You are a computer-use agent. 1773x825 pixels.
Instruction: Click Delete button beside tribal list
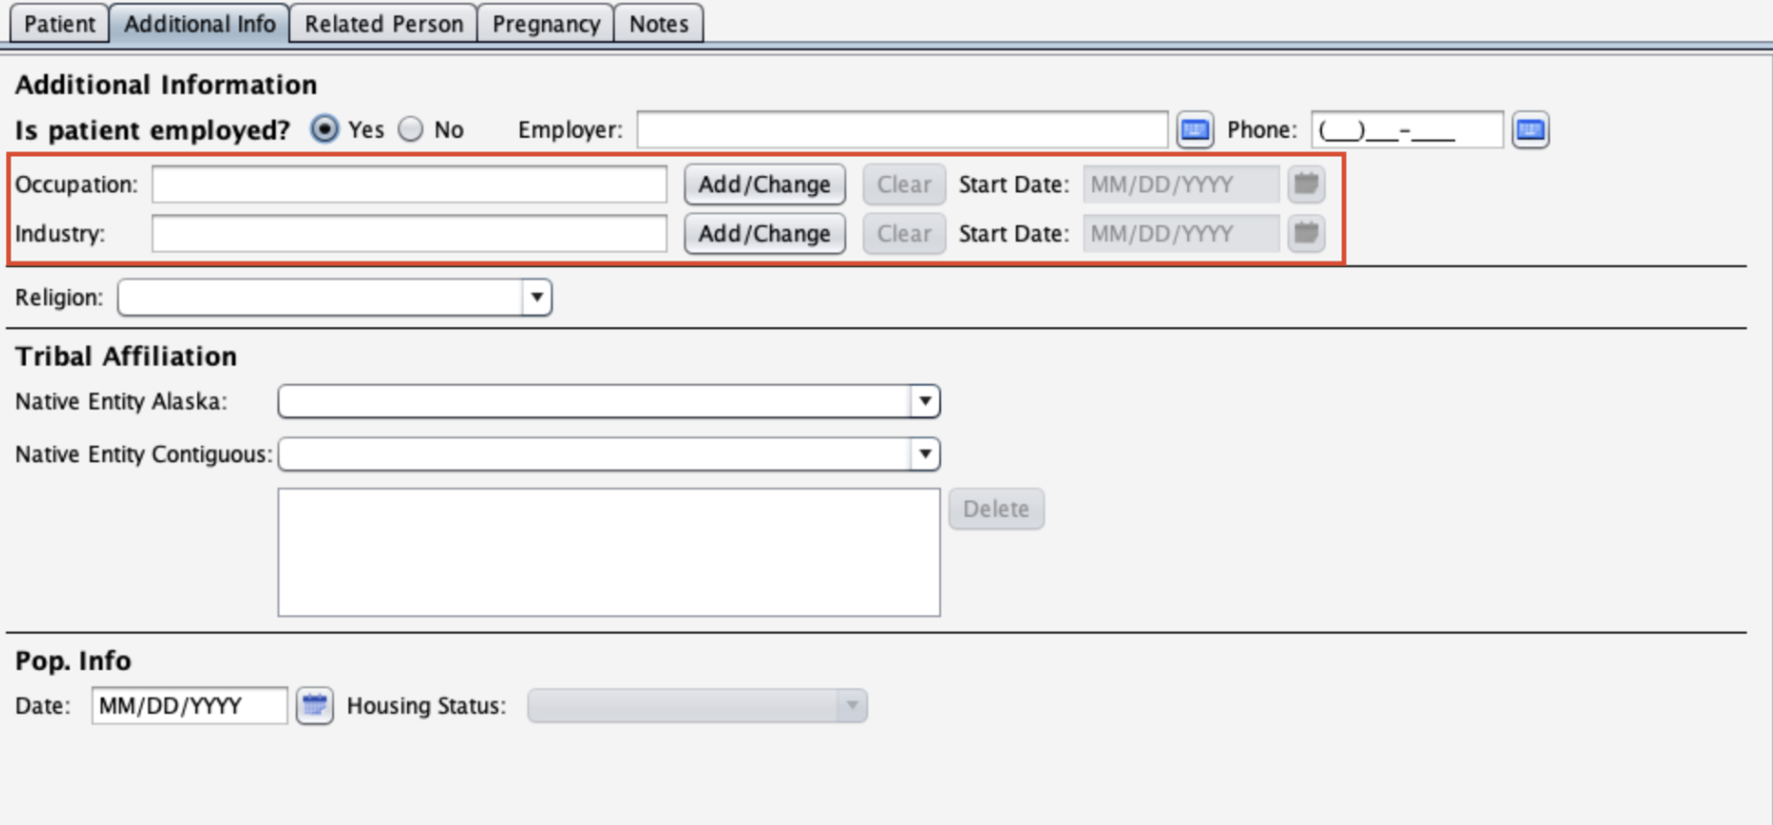pos(996,509)
